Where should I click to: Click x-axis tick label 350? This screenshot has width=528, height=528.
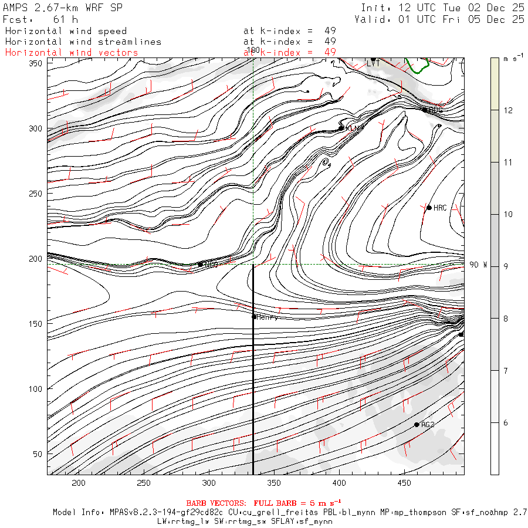(x=274, y=483)
